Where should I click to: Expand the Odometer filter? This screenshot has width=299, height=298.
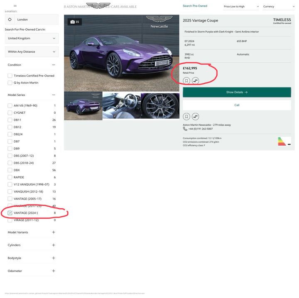click(54, 271)
